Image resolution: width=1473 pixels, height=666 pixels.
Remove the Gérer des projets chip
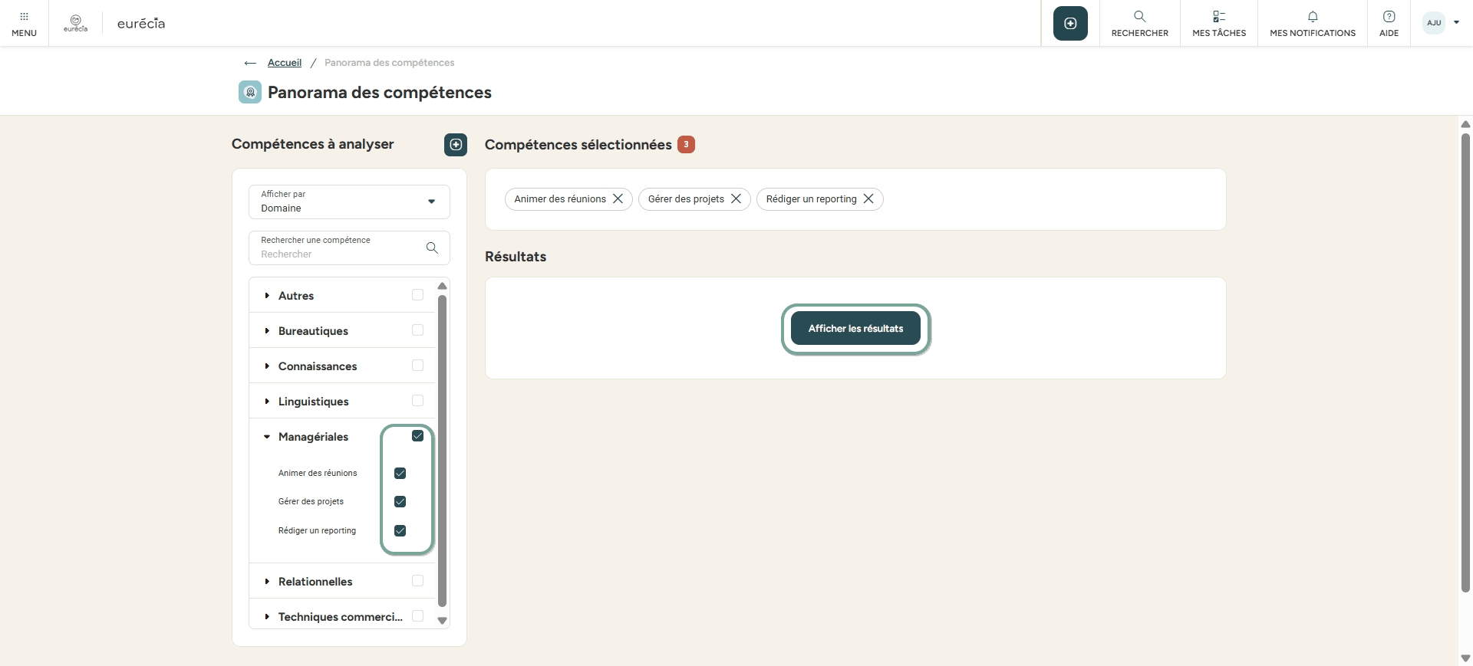736,198
